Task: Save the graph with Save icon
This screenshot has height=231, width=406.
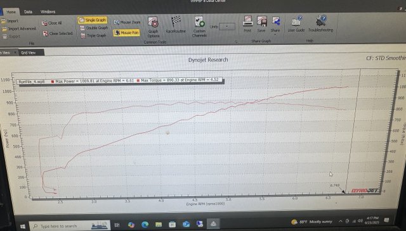Action: [261, 24]
